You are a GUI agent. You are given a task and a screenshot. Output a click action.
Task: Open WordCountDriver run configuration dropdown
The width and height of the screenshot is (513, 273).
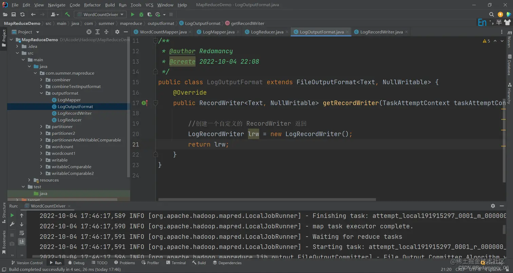(100, 14)
